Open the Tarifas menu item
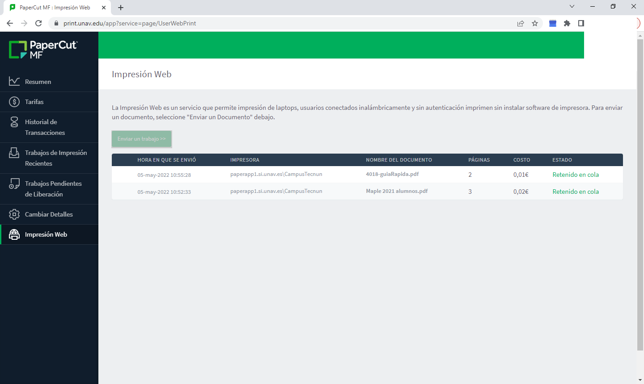The width and height of the screenshot is (644, 384). [x=34, y=102]
